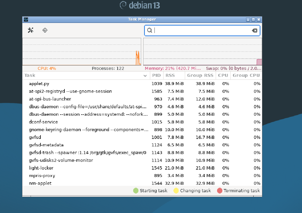This screenshot has width=302, height=213.
Task: Click the red Terminating task legend dot
Action: pos(219,191)
